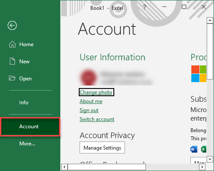Click the Change photo link
The width and height of the screenshot is (214, 171).
pyautogui.click(x=96, y=92)
